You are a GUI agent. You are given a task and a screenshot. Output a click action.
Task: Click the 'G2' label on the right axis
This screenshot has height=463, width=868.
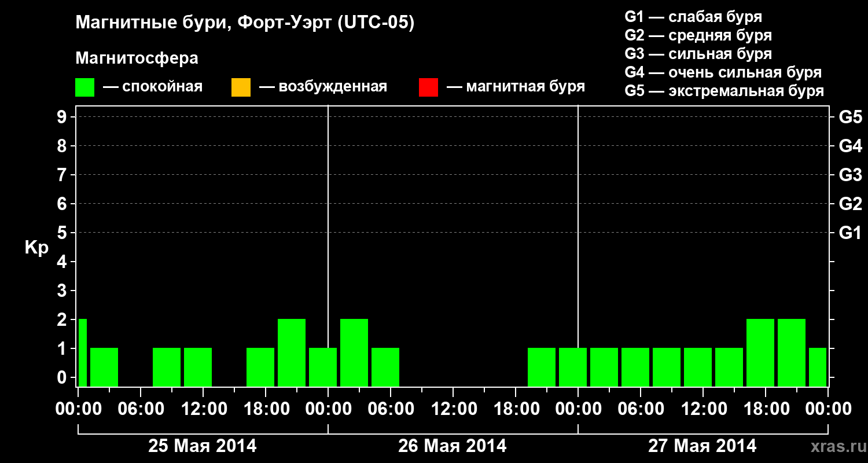(850, 204)
